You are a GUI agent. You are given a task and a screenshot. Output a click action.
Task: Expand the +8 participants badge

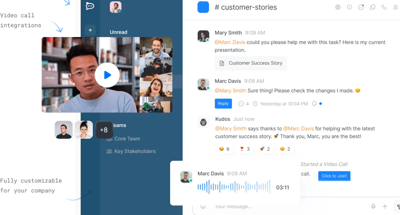tap(103, 130)
